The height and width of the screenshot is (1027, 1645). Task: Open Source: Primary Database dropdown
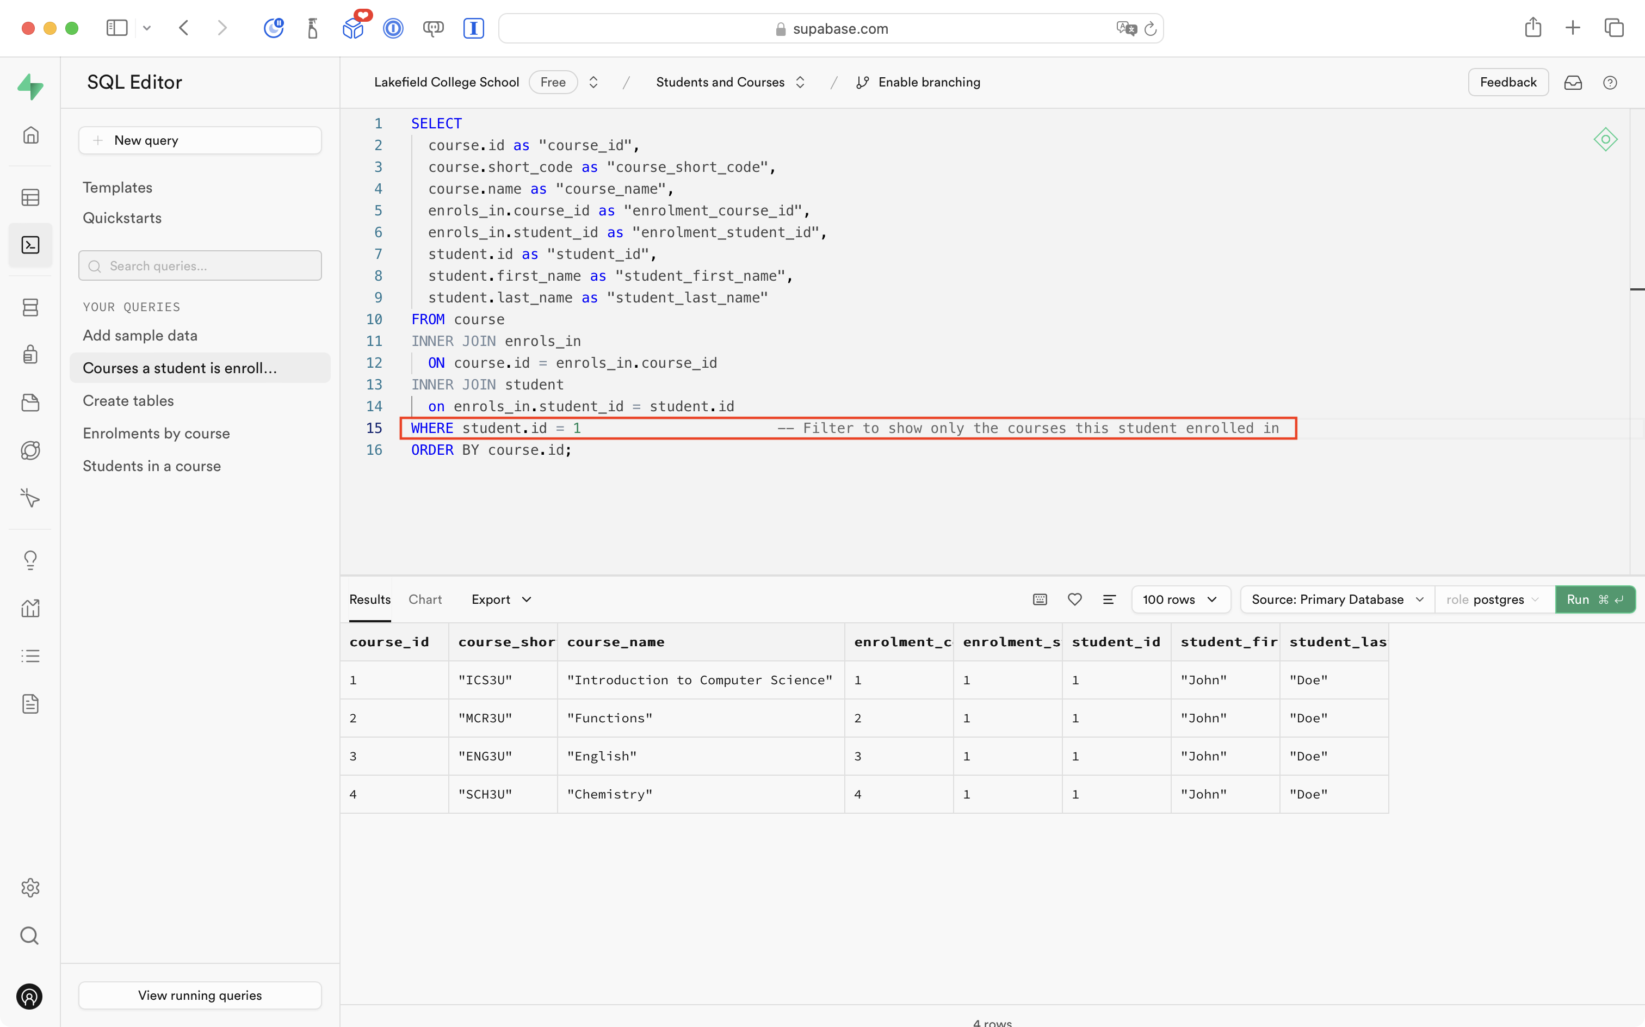(x=1336, y=599)
